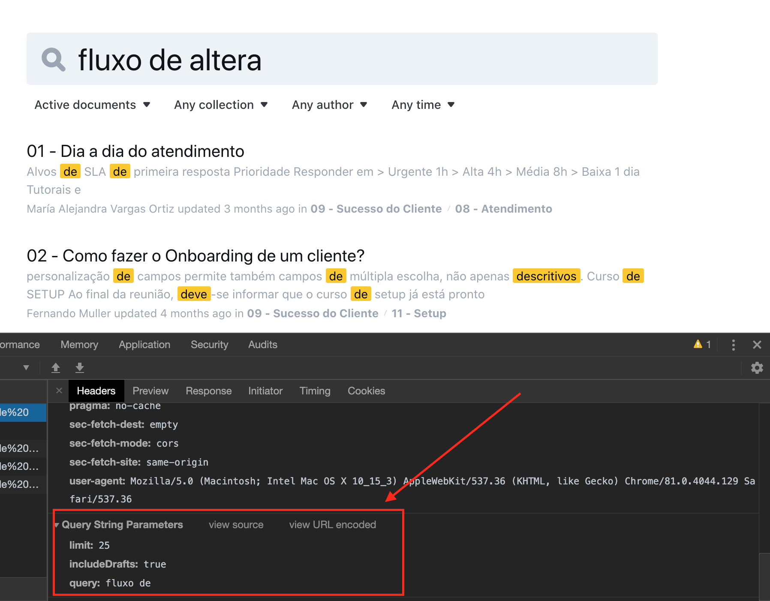Screen dimensions: 770x601
Task: Open the throttling dropdown arrow in network toolbar
Action: 26,367
